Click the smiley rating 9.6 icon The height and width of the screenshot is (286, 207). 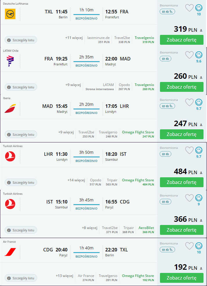[199, 55]
